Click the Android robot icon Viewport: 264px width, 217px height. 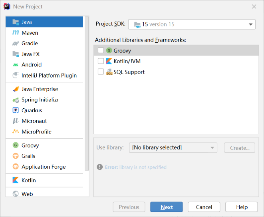coord(16,65)
